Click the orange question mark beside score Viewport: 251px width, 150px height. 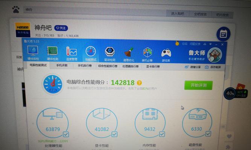pos(139,82)
